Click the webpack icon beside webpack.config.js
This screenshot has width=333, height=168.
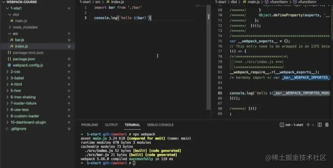coord(10,65)
